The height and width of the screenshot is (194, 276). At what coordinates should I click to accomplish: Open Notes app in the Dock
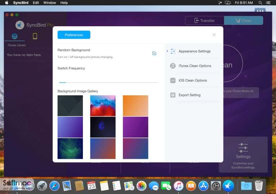[104, 186]
